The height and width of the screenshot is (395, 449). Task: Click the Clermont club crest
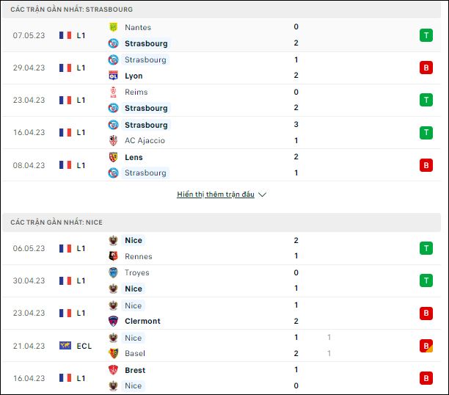pyautogui.click(x=114, y=321)
